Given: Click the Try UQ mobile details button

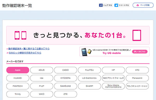Looking at the screenshot, I should click(x=140, y=52).
